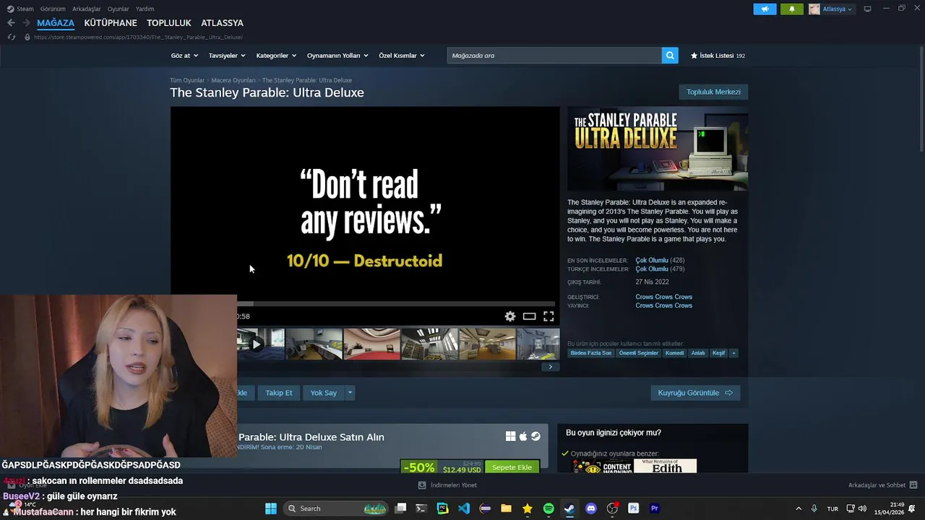Click the Steam icon in the taskbar

tap(569, 508)
